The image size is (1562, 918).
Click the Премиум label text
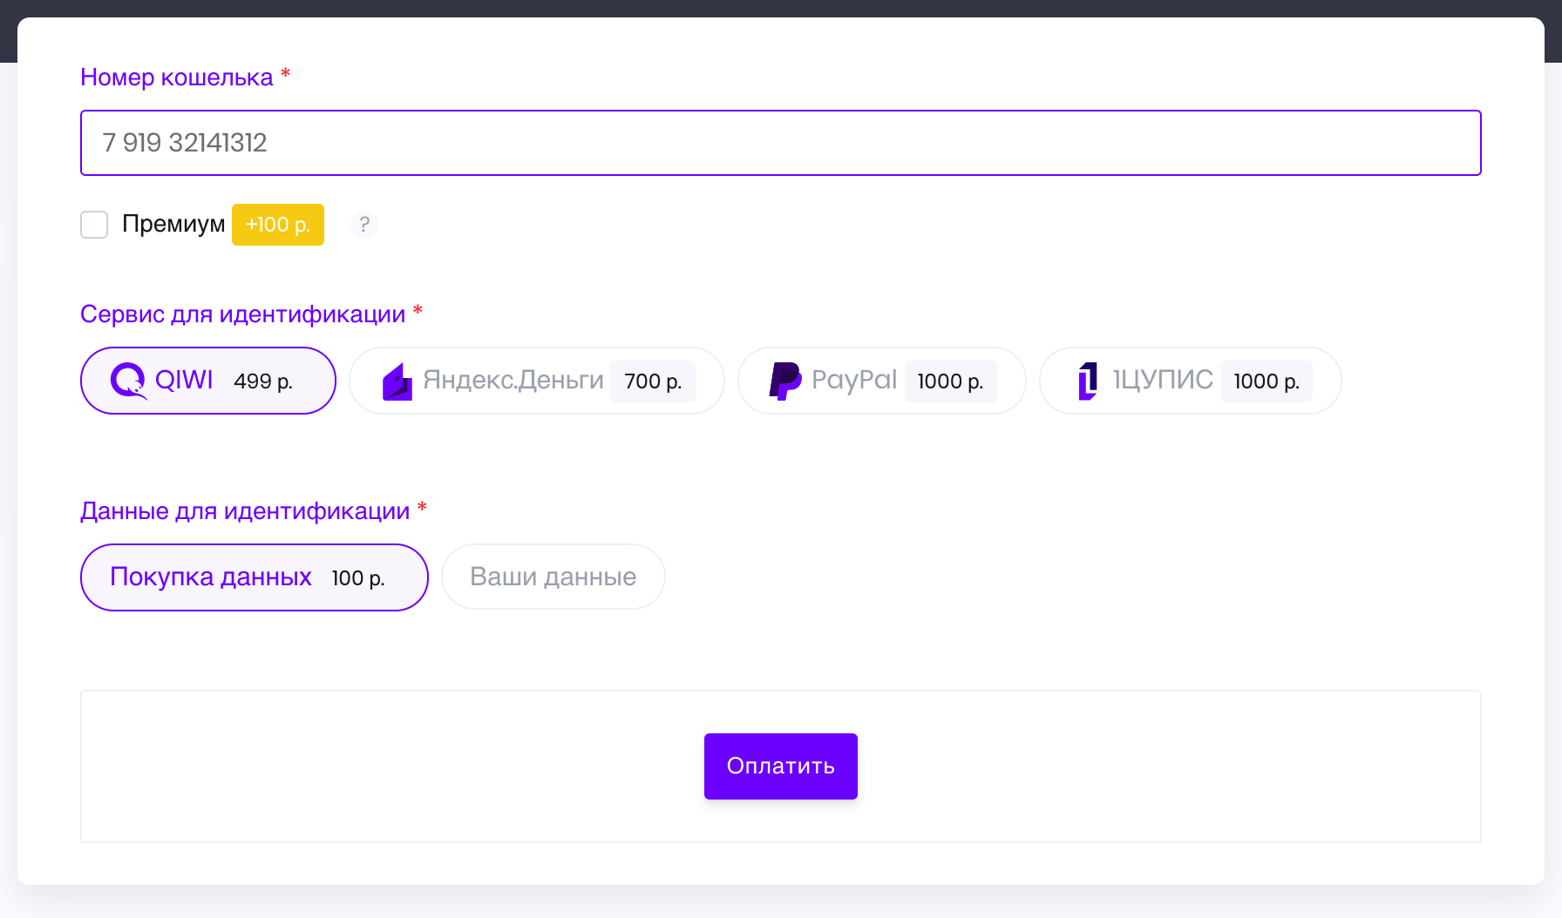pos(173,224)
